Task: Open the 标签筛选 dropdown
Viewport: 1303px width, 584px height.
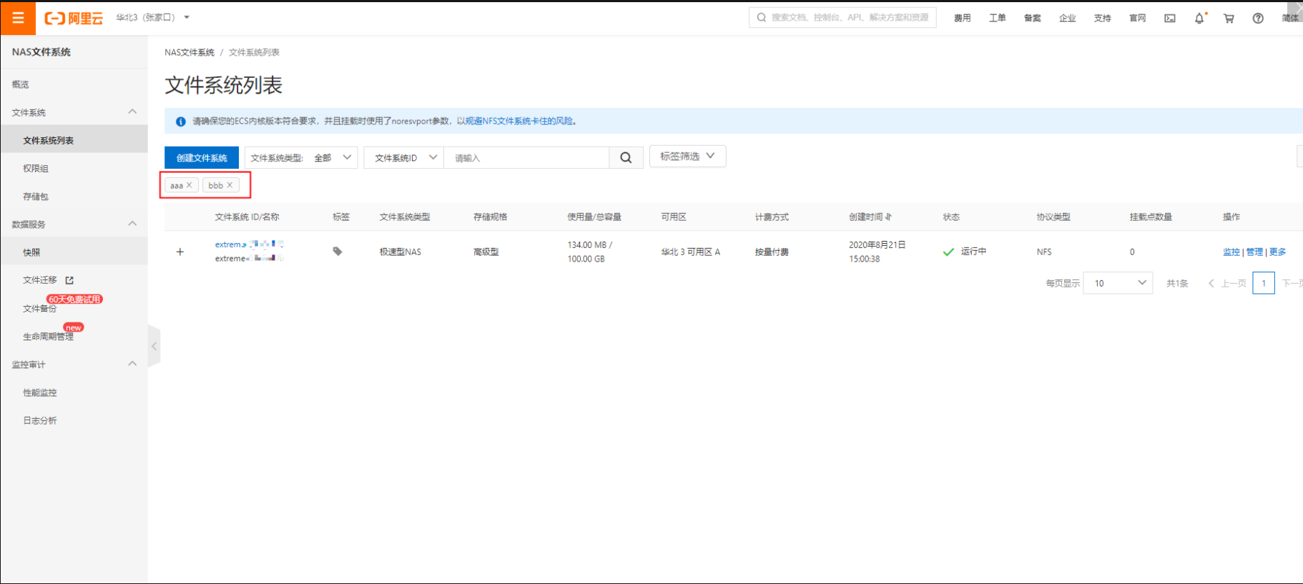Action: (x=687, y=156)
